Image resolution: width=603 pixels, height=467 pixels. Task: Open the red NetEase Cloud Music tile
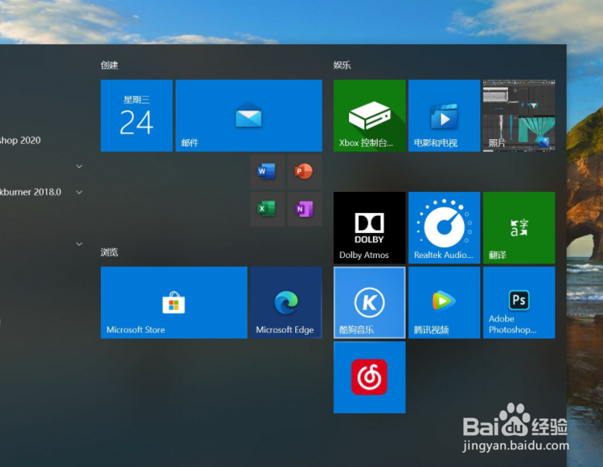click(369, 378)
